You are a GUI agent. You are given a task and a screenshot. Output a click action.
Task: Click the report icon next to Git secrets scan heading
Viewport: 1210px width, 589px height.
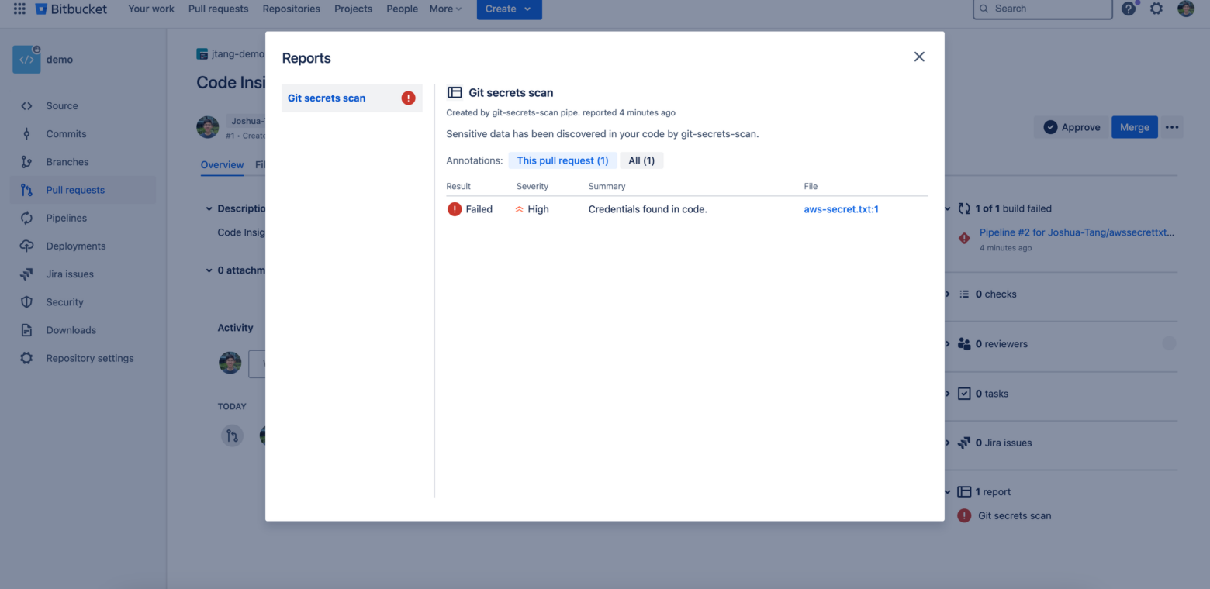[455, 92]
